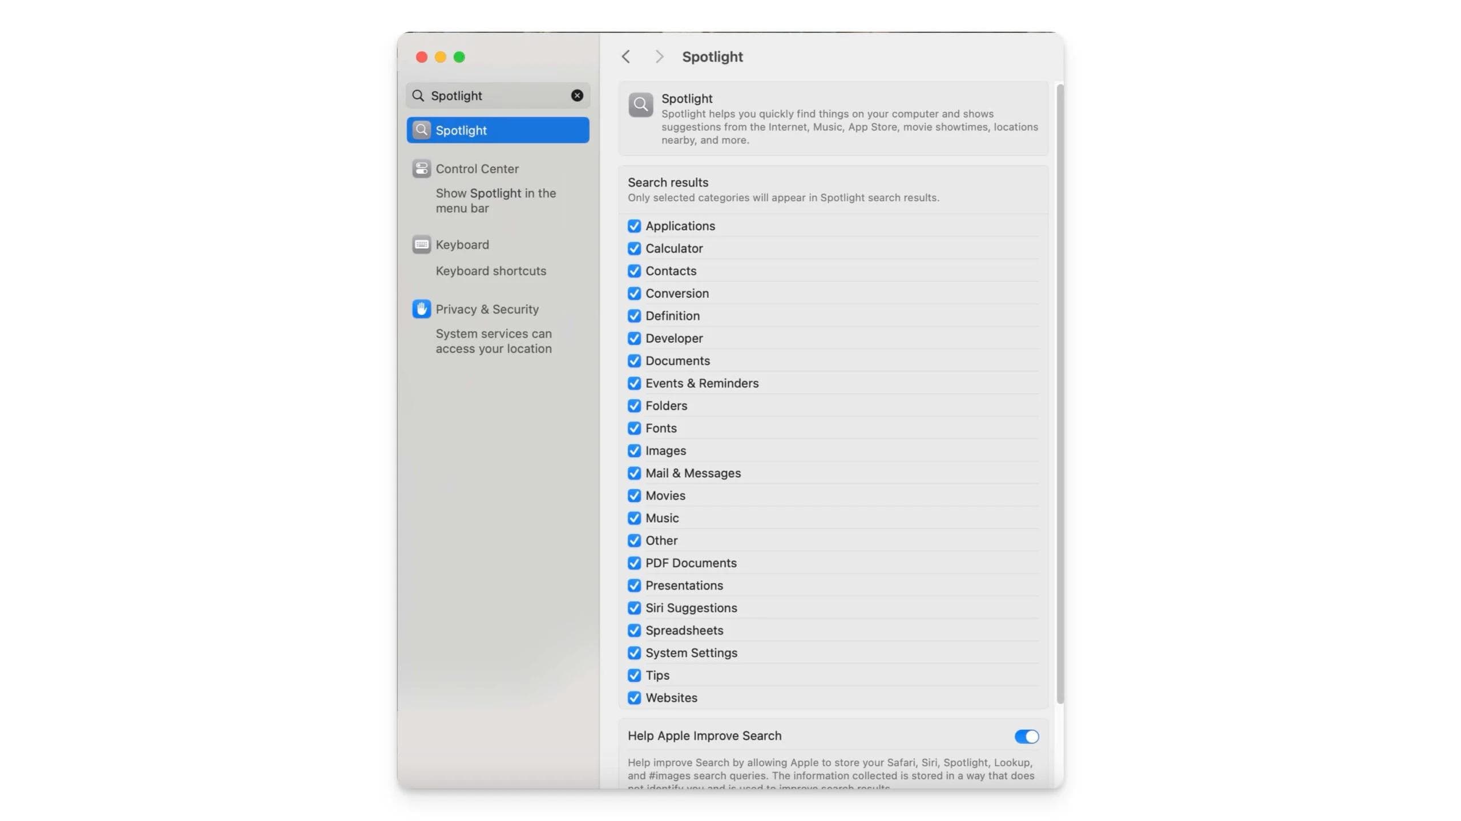Viewport: 1461px width, 821px height.
Task: Zoom the window with the green button
Action: pyautogui.click(x=459, y=57)
